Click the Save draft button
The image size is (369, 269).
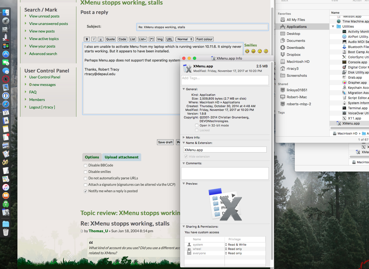tap(165, 142)
